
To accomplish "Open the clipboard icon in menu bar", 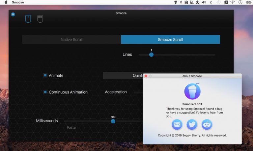I will tap(186, 2).
